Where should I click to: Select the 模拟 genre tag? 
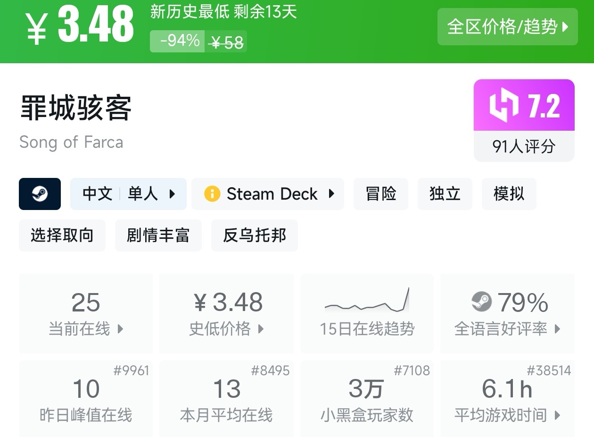pos(509,194)
